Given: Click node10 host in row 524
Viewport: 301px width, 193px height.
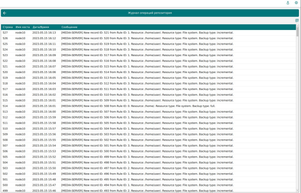Looking at the screenshot, I should (20, 50).
